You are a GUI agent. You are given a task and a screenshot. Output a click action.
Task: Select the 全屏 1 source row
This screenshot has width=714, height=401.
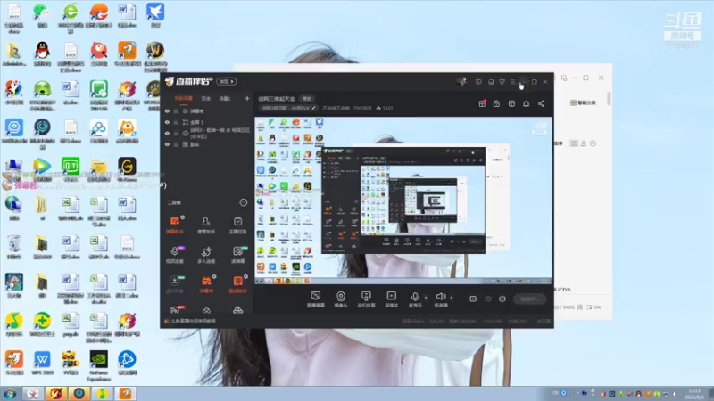[207, 122]
